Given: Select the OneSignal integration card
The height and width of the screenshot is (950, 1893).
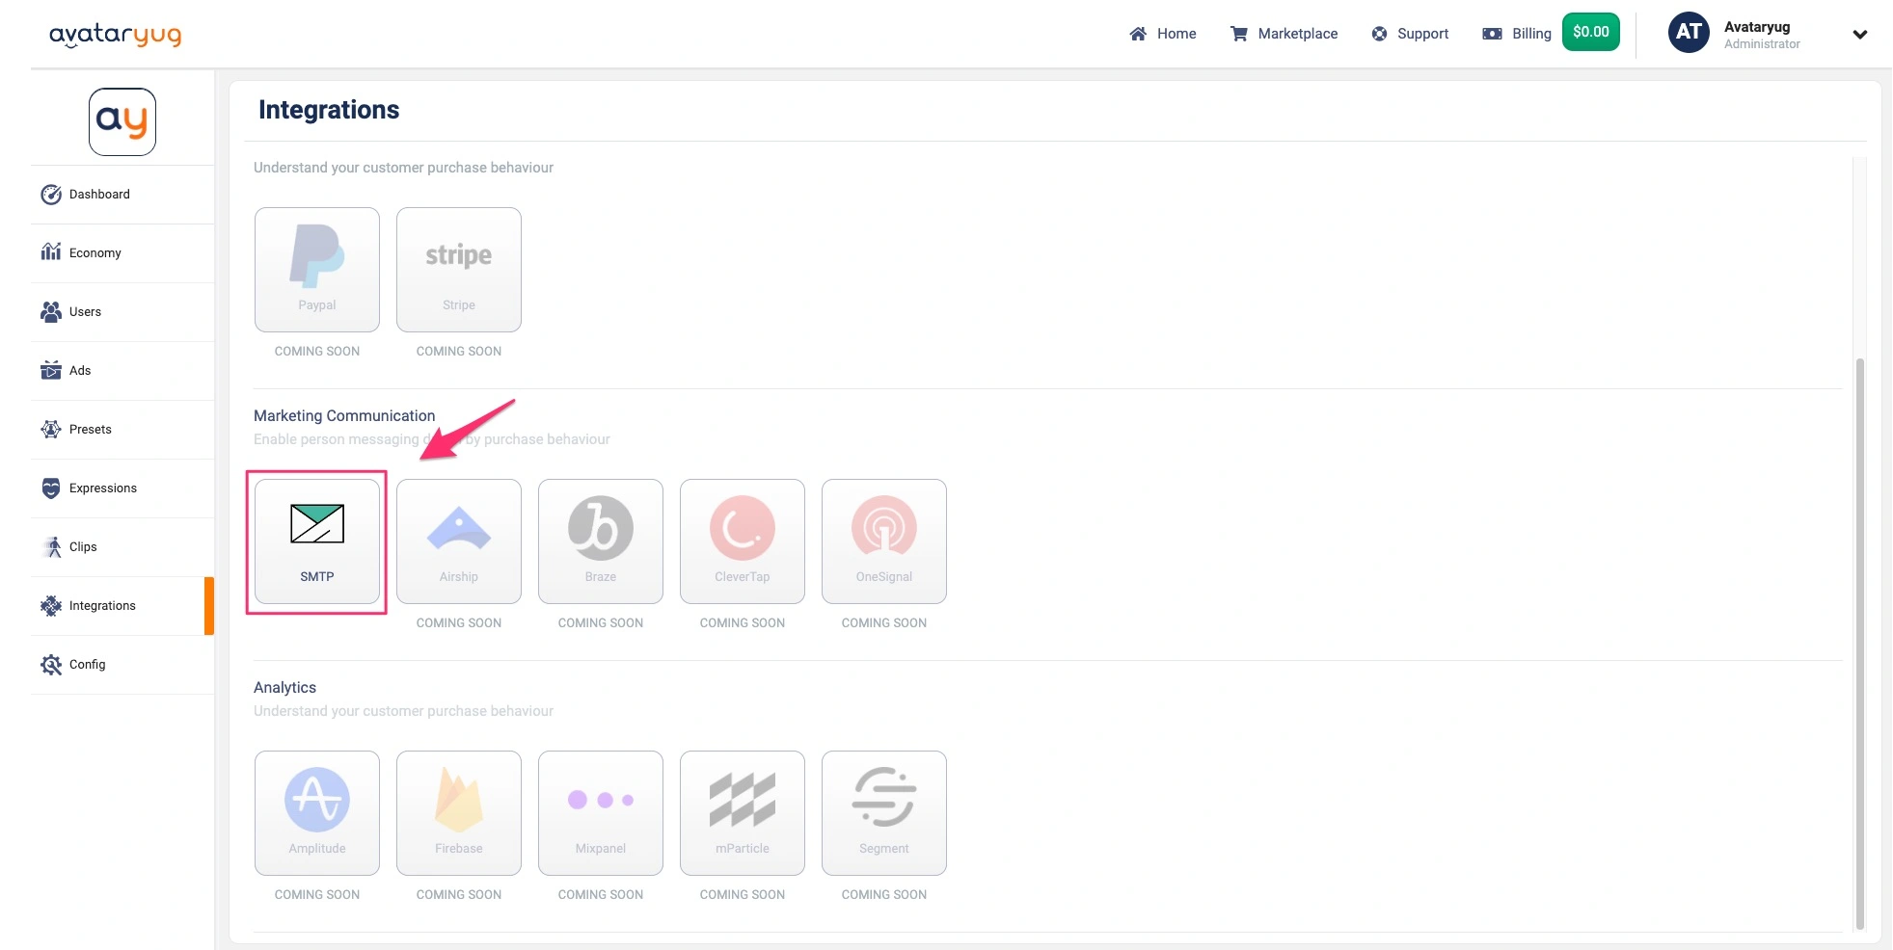Looking at the screenshot, I should tap(883, 541).
